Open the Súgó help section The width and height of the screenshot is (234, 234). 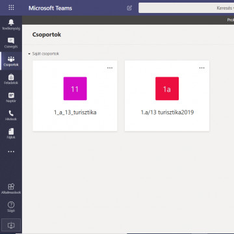coord(11,207)
